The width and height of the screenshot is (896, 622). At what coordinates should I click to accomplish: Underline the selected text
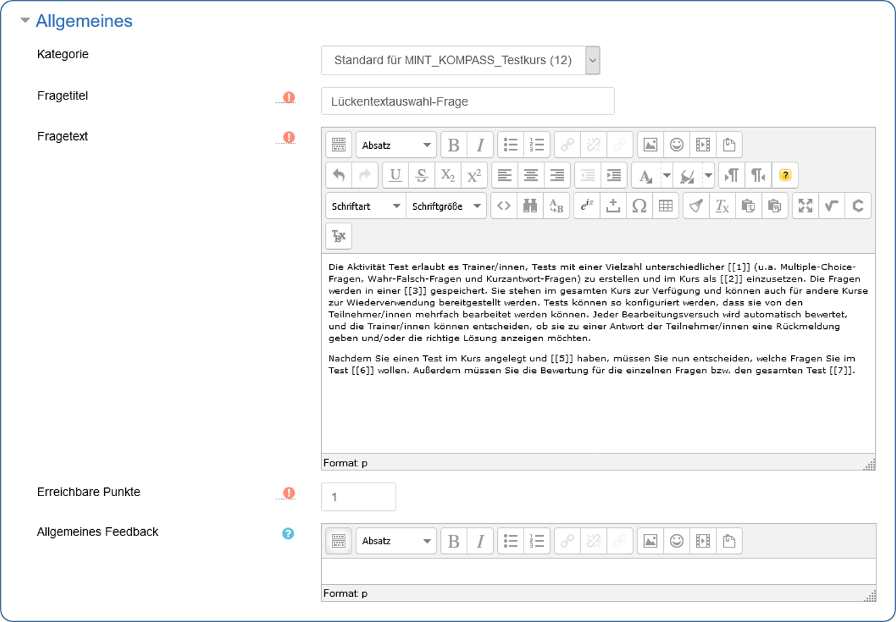[396, 175]
